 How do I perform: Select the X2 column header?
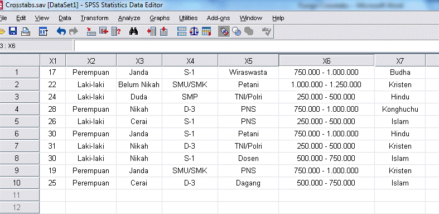91,60
